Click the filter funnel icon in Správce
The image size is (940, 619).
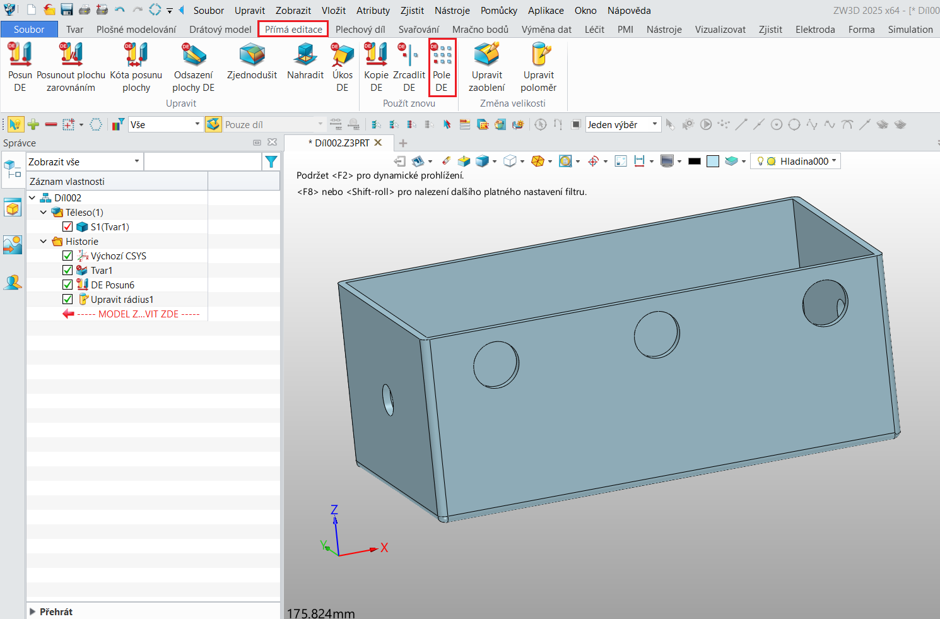pyautogui.click(x=271, y=162)
